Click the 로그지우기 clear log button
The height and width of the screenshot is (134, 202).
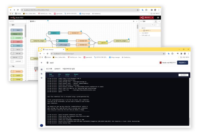click(x=183, y=75)
